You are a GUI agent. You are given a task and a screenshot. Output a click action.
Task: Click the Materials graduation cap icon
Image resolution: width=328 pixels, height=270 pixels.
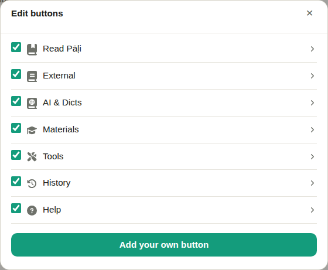pyautogui.click(x=32, y=130)
